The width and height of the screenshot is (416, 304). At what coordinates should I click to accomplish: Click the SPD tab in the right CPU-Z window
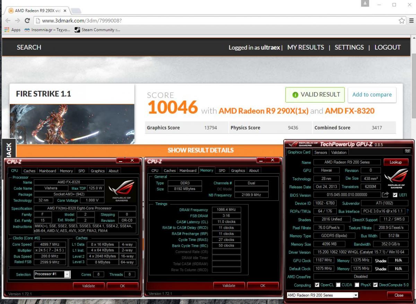tap(222, 171)
